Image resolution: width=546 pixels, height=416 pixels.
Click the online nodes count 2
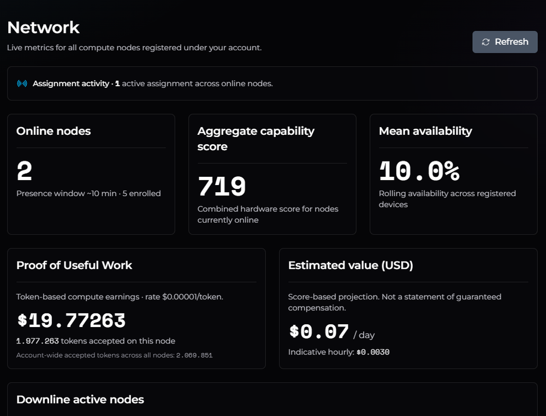pos(25,171)
